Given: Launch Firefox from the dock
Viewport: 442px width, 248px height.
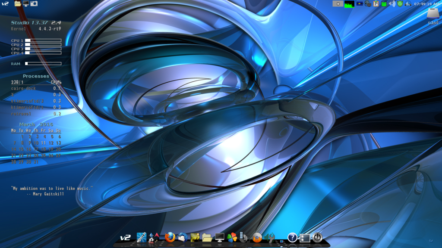Looking at the screenshot, I should tap(170, 237).
